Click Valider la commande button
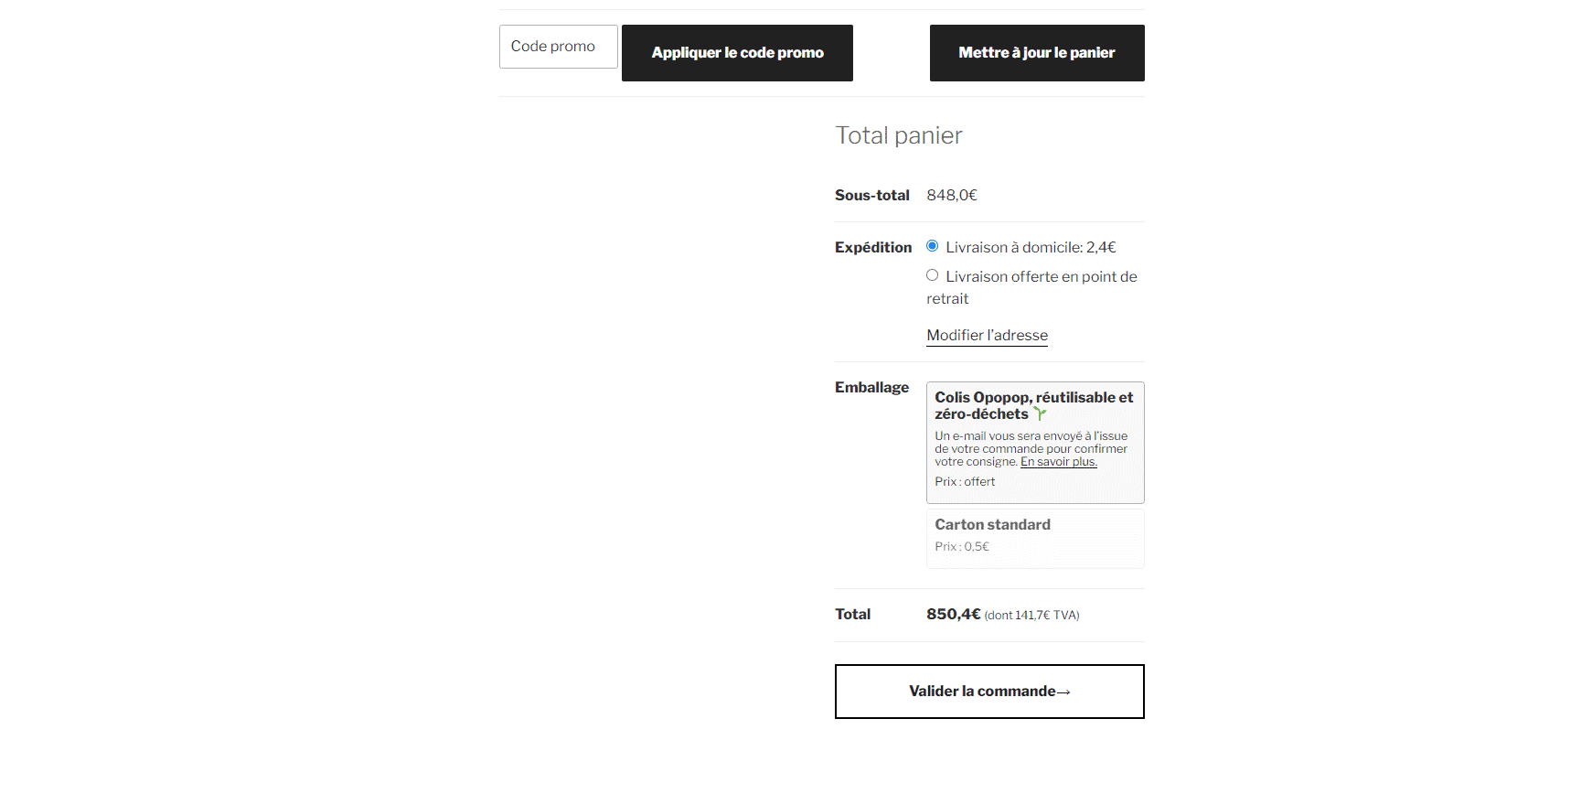 click(x=989, y=692)
